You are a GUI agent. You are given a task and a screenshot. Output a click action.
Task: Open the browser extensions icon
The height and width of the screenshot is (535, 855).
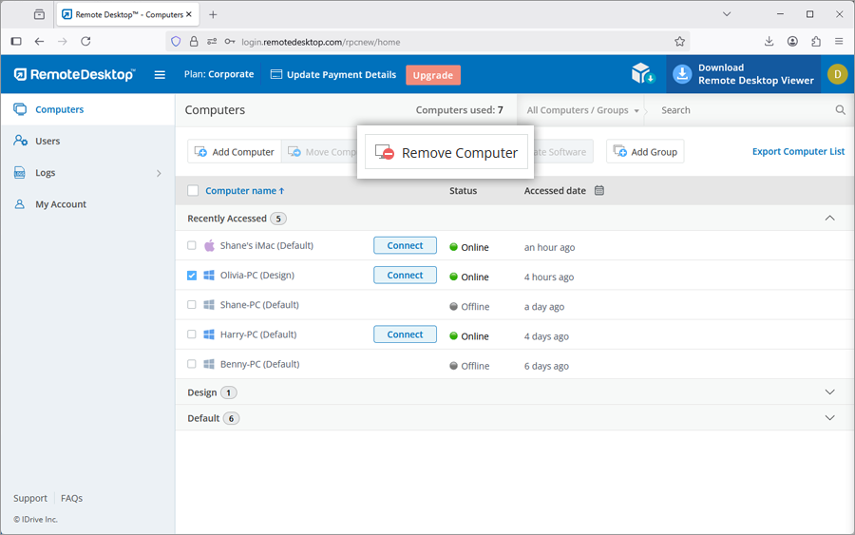[815, 41]
